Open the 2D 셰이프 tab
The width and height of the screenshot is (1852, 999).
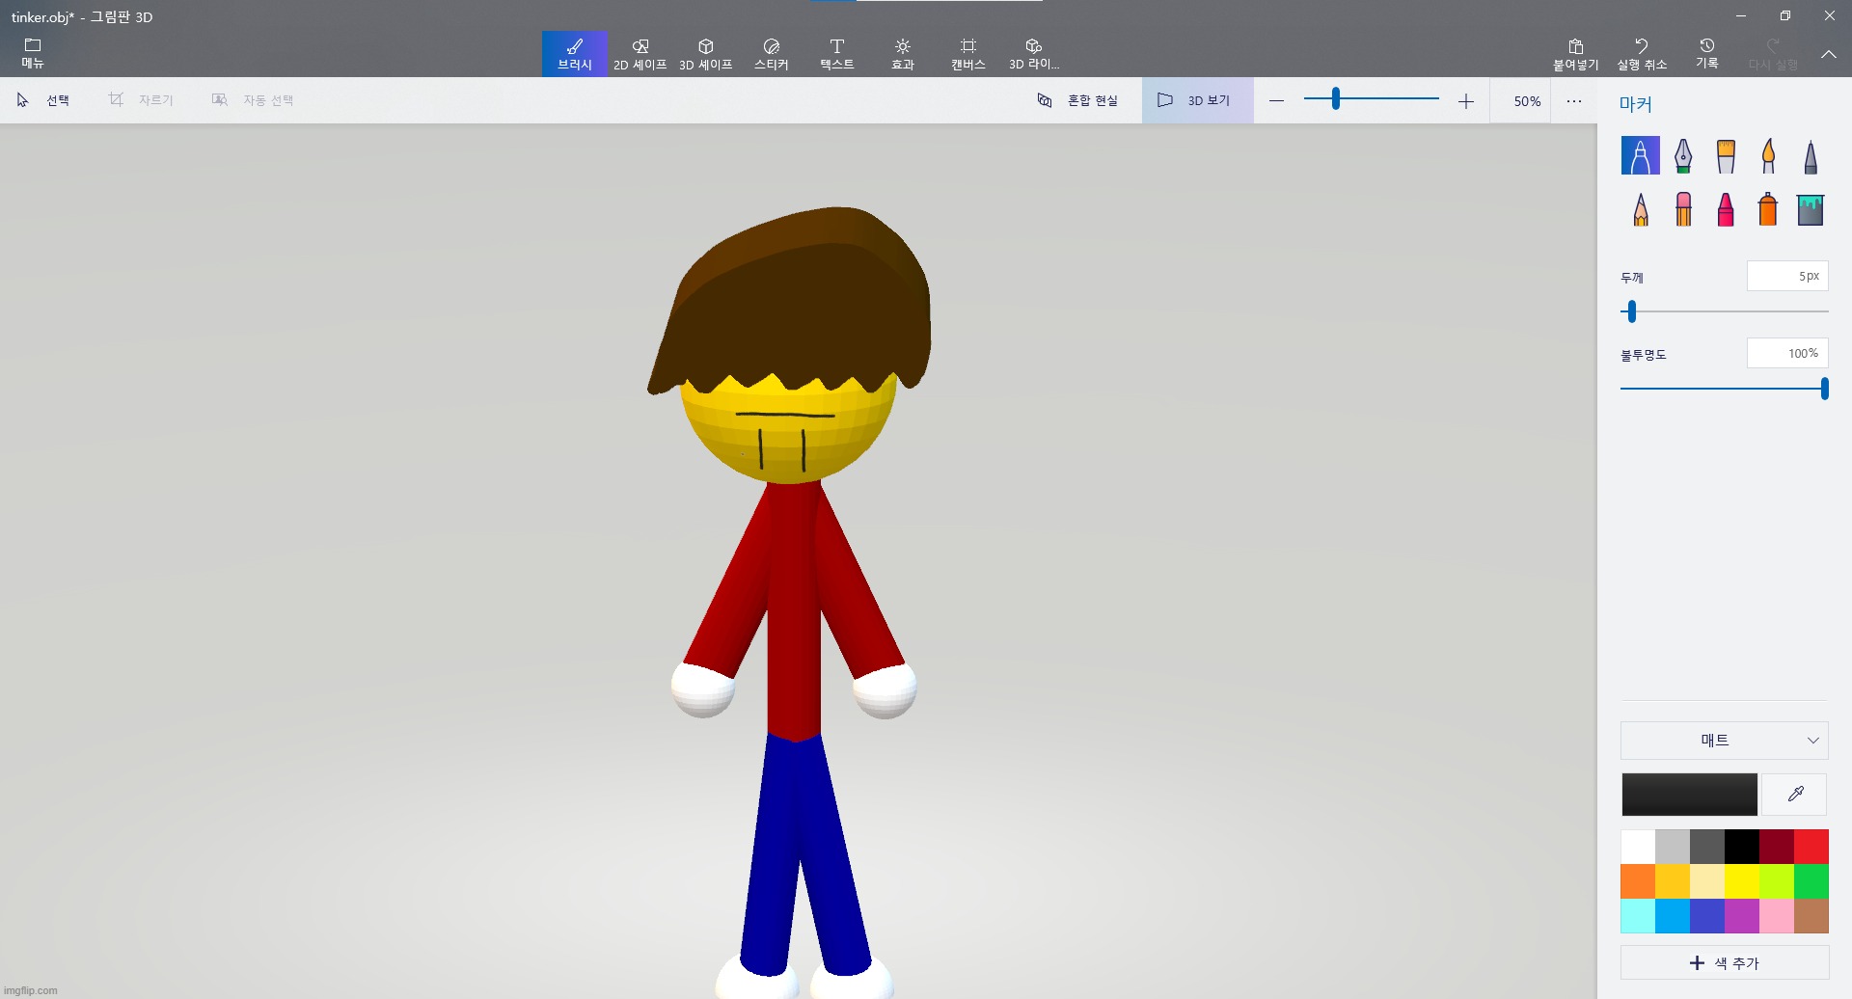pyautogui.click(x=640, y=54)
